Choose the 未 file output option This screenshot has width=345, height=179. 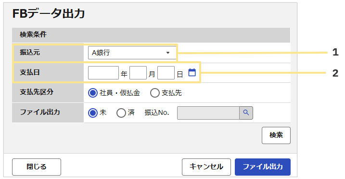93,113
